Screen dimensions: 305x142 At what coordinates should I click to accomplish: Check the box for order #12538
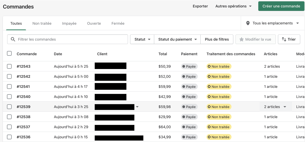click(x=9, y=117)
